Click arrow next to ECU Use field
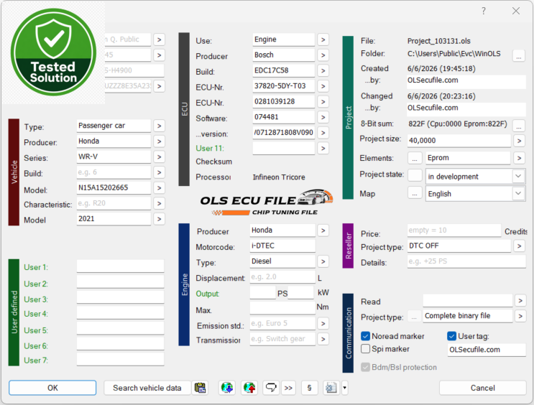534x405 pixels. tap(323, 39)
